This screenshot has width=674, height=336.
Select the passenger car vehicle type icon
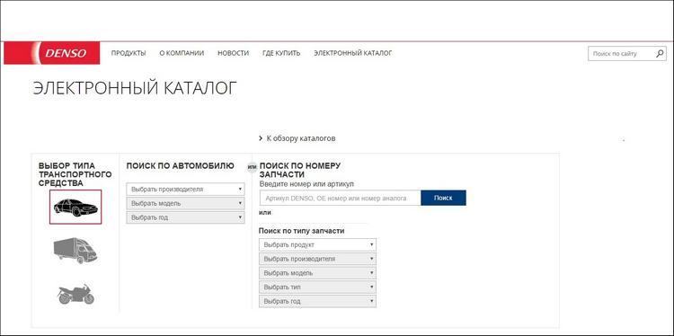coord(75,207)
